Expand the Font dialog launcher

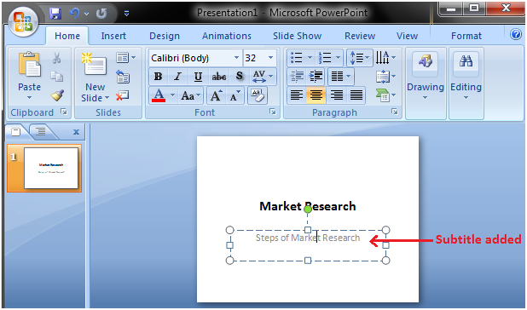[273, 112]
